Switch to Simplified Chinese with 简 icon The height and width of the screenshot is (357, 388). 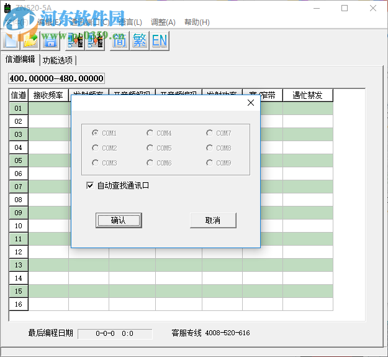[x=120, y=40]
